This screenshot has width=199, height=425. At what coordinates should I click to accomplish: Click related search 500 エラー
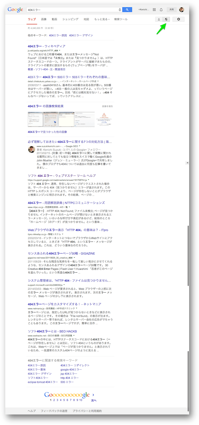[67, 382]
